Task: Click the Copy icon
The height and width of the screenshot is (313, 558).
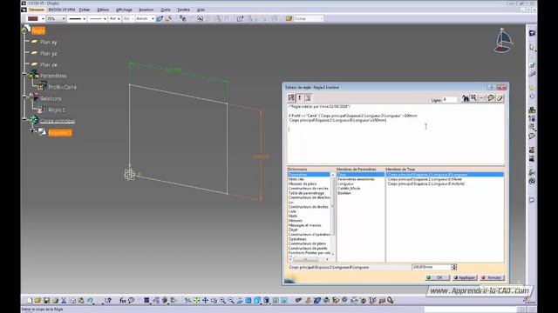Action: pos(72,300)
